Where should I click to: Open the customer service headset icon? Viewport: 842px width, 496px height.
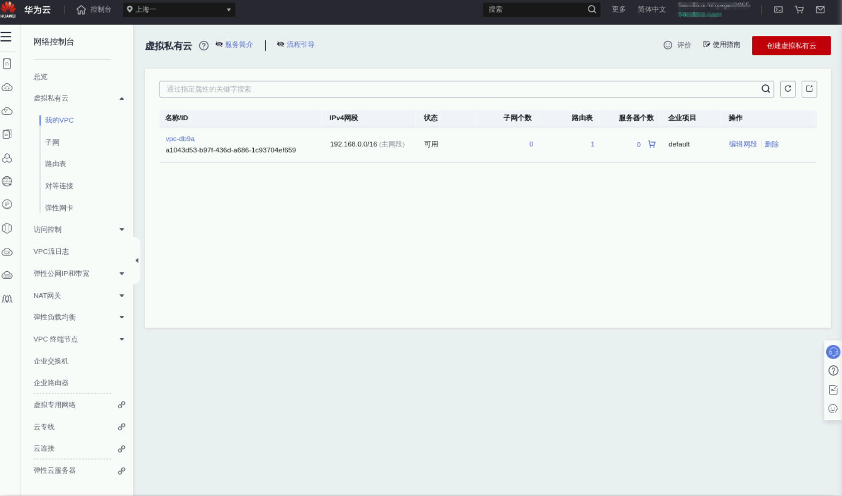(x=833, y=352)
